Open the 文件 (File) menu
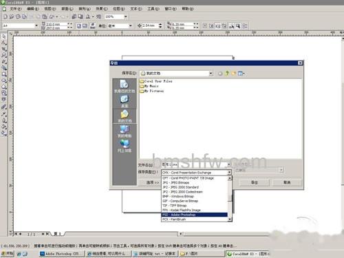344x258 pixels. 16,9
